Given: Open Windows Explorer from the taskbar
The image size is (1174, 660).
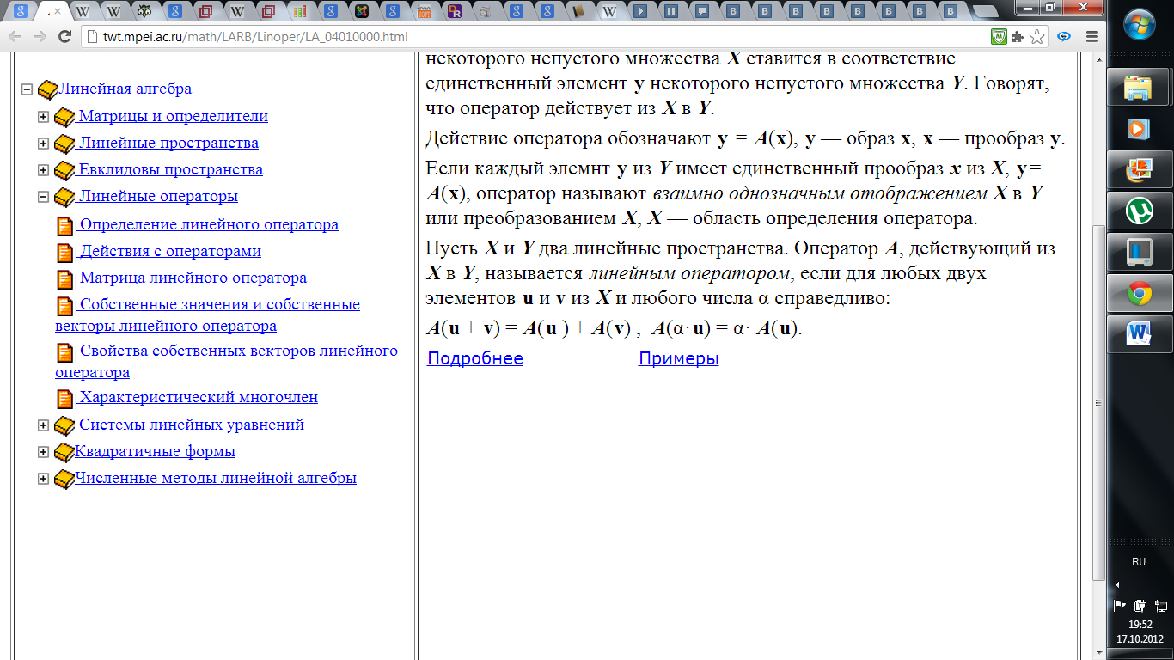Looking at the screenshot, I should tap(1139, 87).
